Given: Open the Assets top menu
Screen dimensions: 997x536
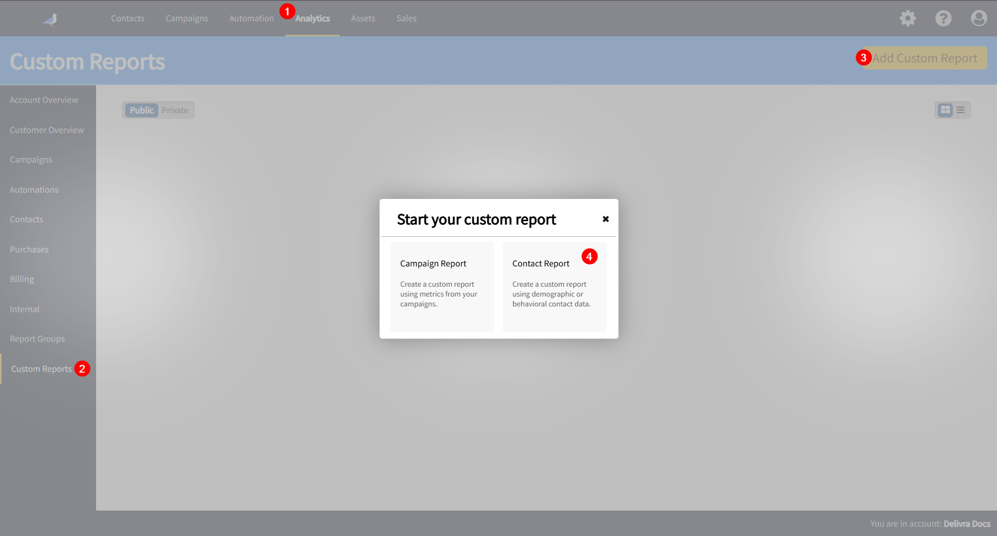Looking at the screenshot, I should (x=363, y=18).
